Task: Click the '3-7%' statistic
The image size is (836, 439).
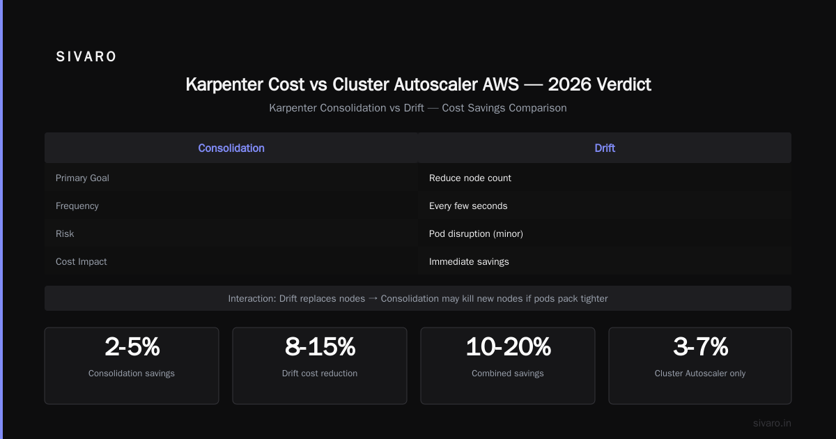Action: click(x=700, y=346)
